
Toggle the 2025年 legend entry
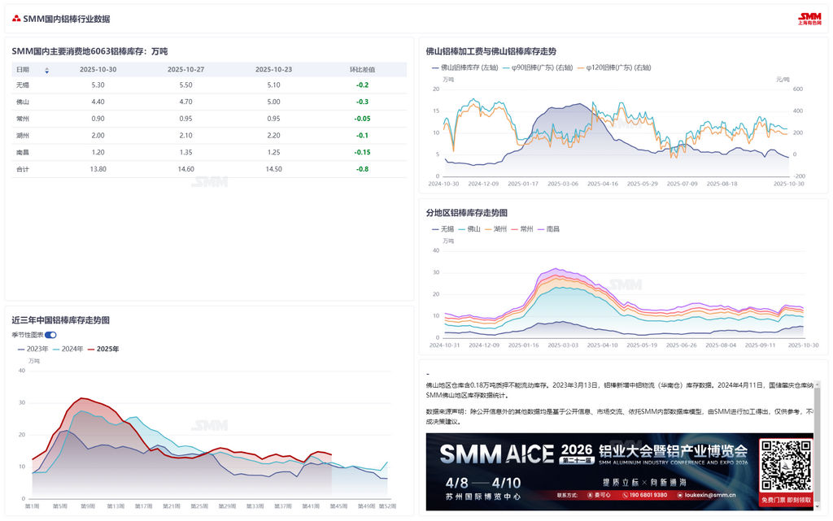click(103, 349)
